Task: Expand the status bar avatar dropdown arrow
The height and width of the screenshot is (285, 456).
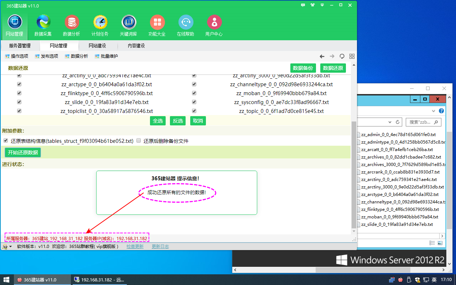Action: coord(10,247)
